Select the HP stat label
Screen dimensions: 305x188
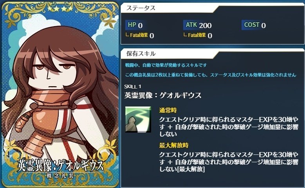[x=132, y=25]
